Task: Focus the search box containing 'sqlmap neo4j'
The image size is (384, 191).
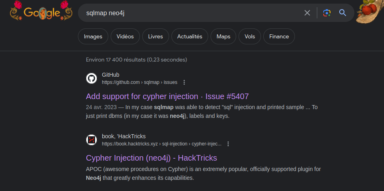Action: click(192, 13)
